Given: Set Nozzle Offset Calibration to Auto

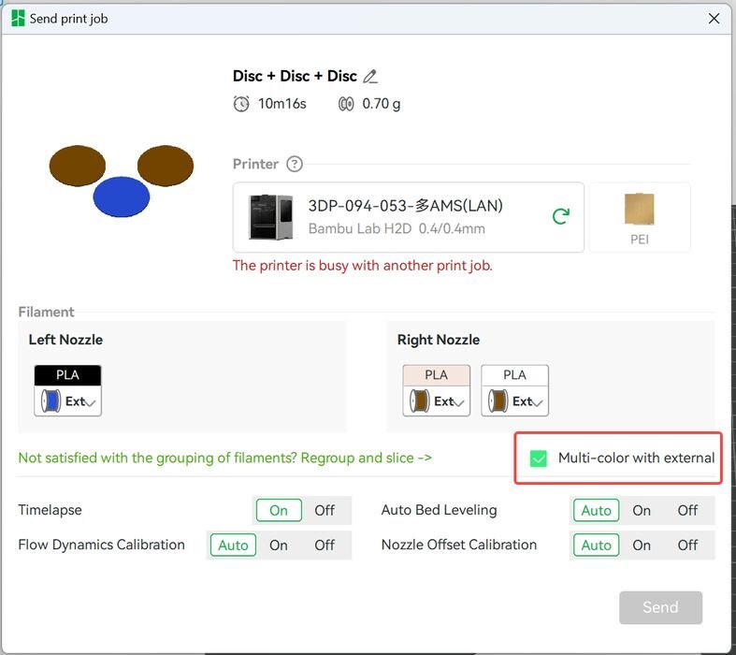Looking at the screenshot, I should click(x=596, y=545).
